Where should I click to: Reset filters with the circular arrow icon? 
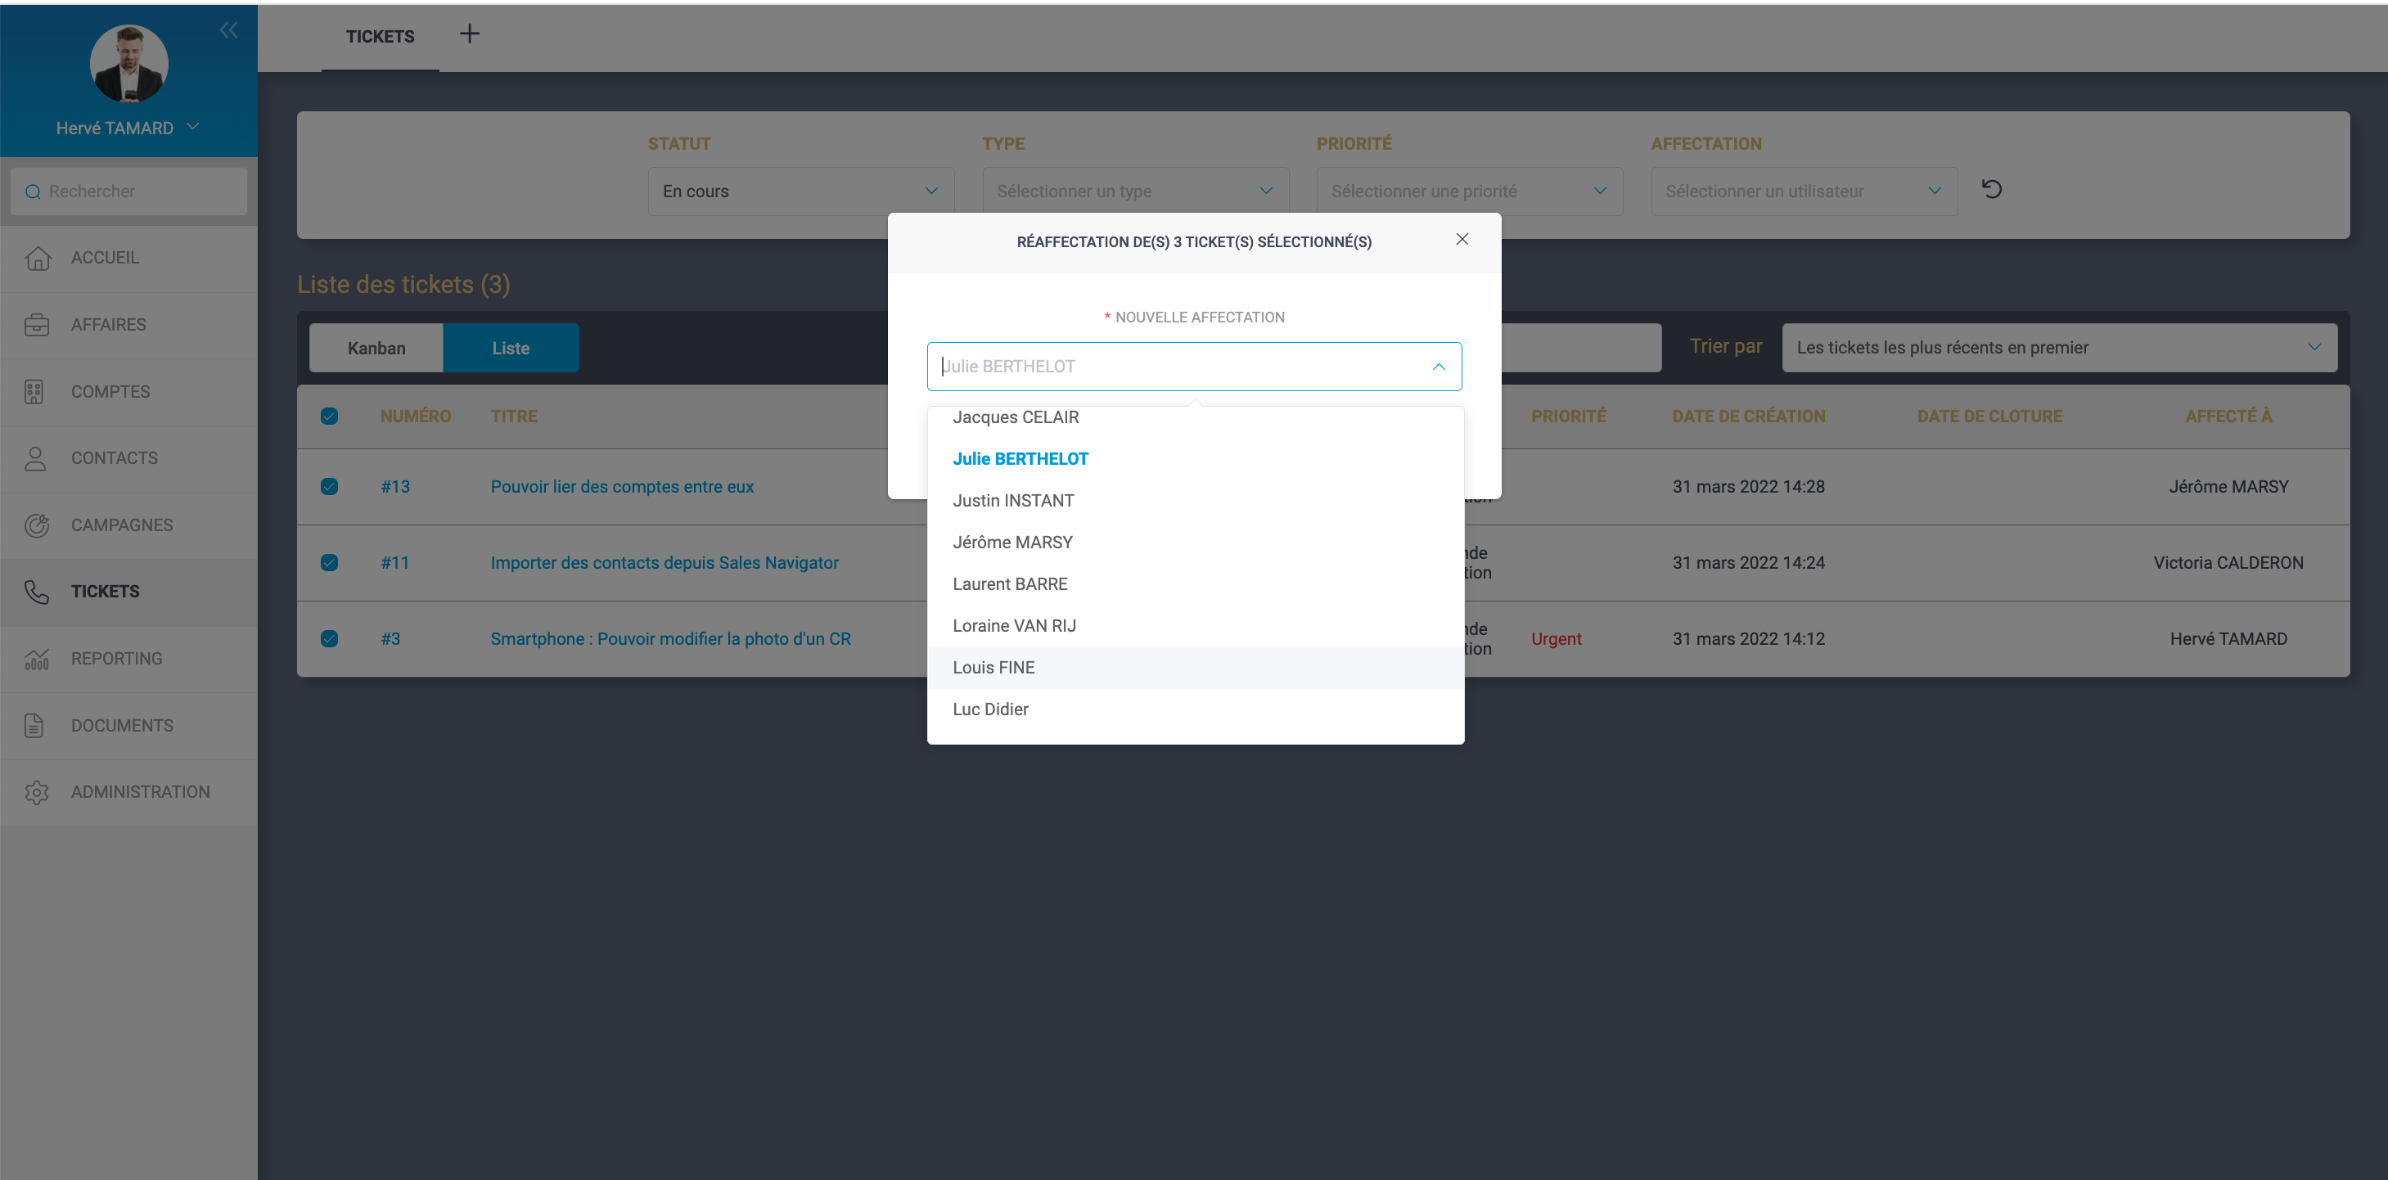pos(1991,190)
